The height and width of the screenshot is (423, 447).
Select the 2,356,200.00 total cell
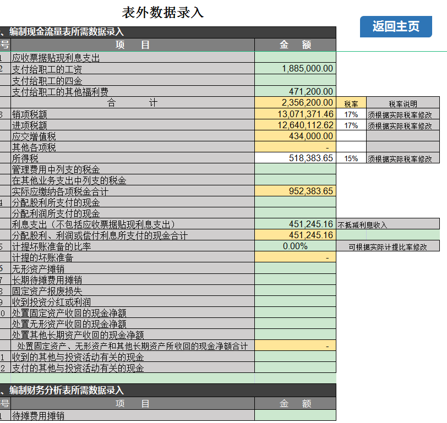[x=295, y=102]
